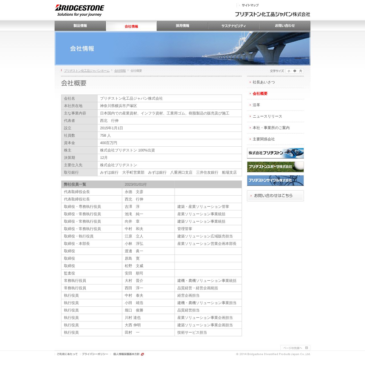Viewport: 365px width, 365px height.
Task: Open the サステナビリティ navigation tab
Action: tap(234, 26)
